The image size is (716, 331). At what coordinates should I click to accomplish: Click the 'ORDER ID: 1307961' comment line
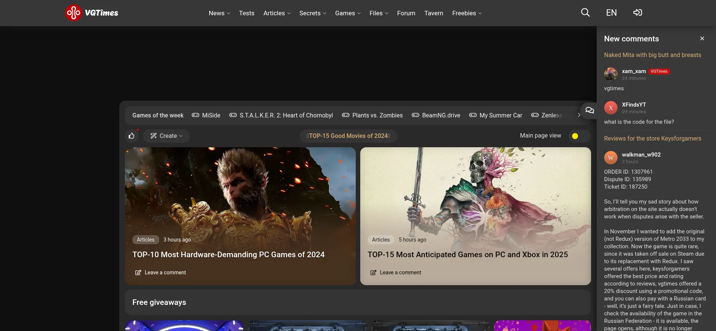click(628, 172)
